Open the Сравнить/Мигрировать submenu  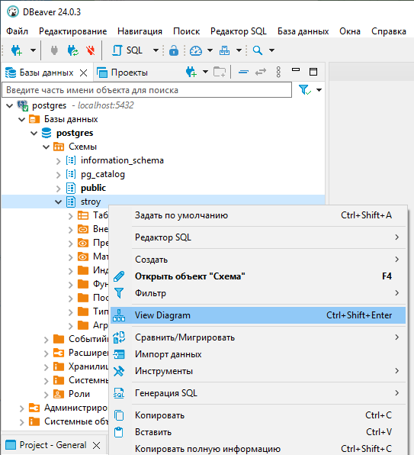point(258,337)
